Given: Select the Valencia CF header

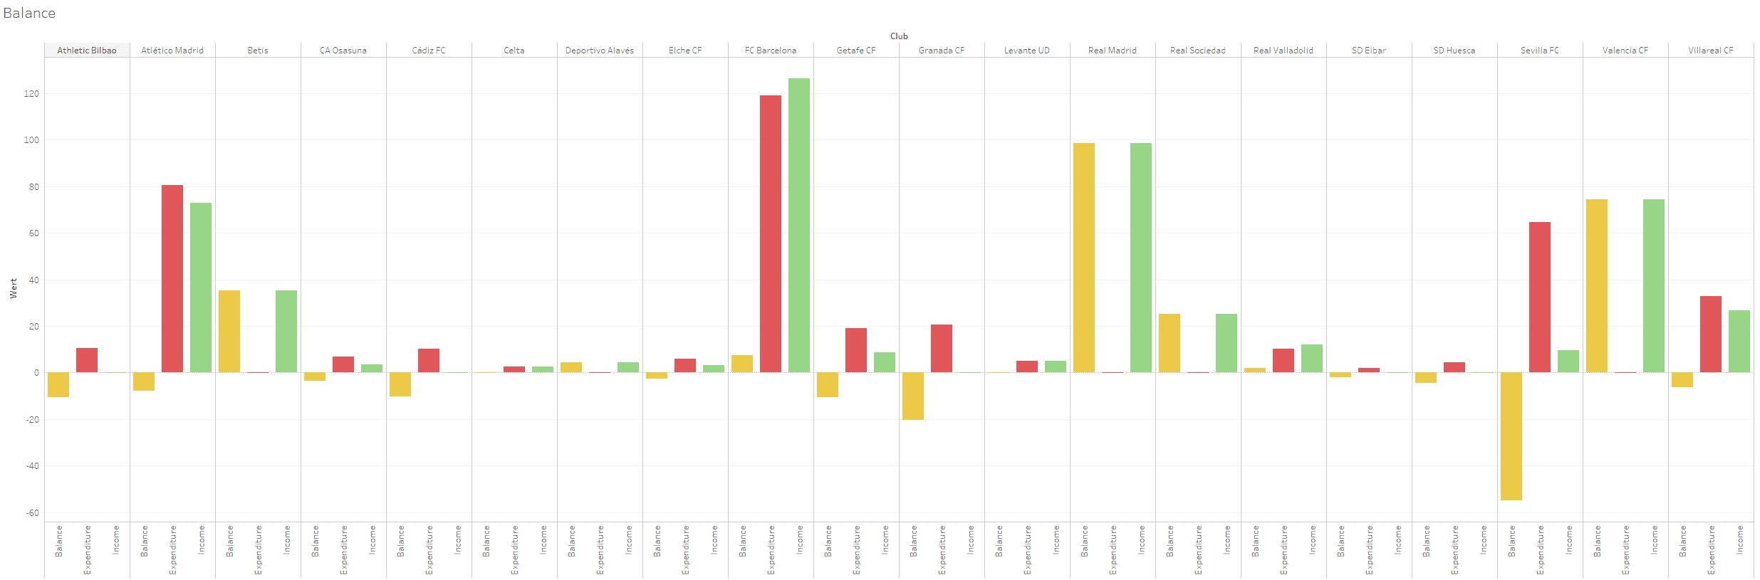Looking at the screenshot, I should [1625, 51].
